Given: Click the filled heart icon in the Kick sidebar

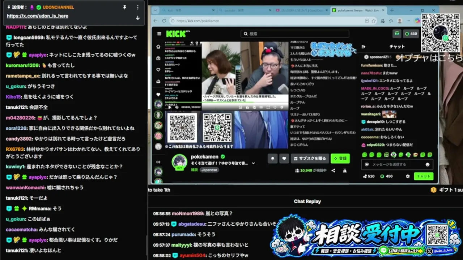Looking at the screenshot, I should (x=158, y=95).
